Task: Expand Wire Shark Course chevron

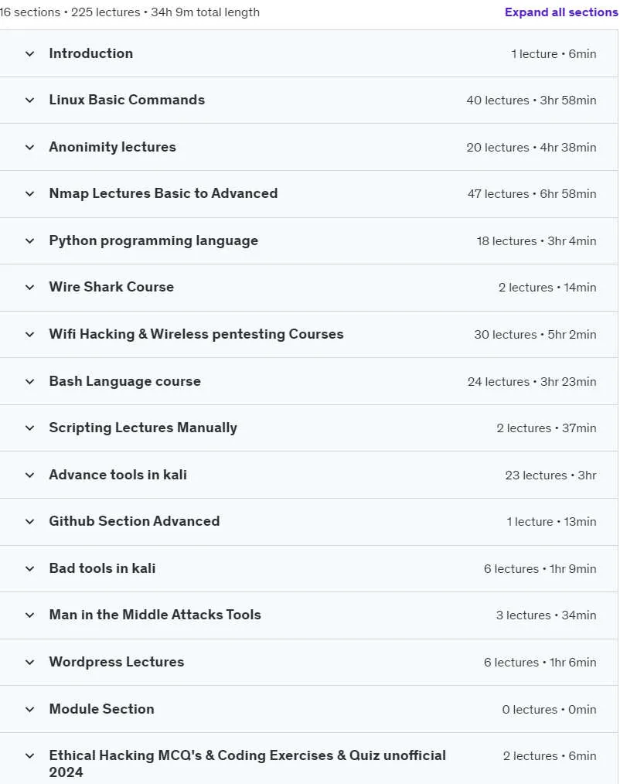Action: [x=30, y=287]
